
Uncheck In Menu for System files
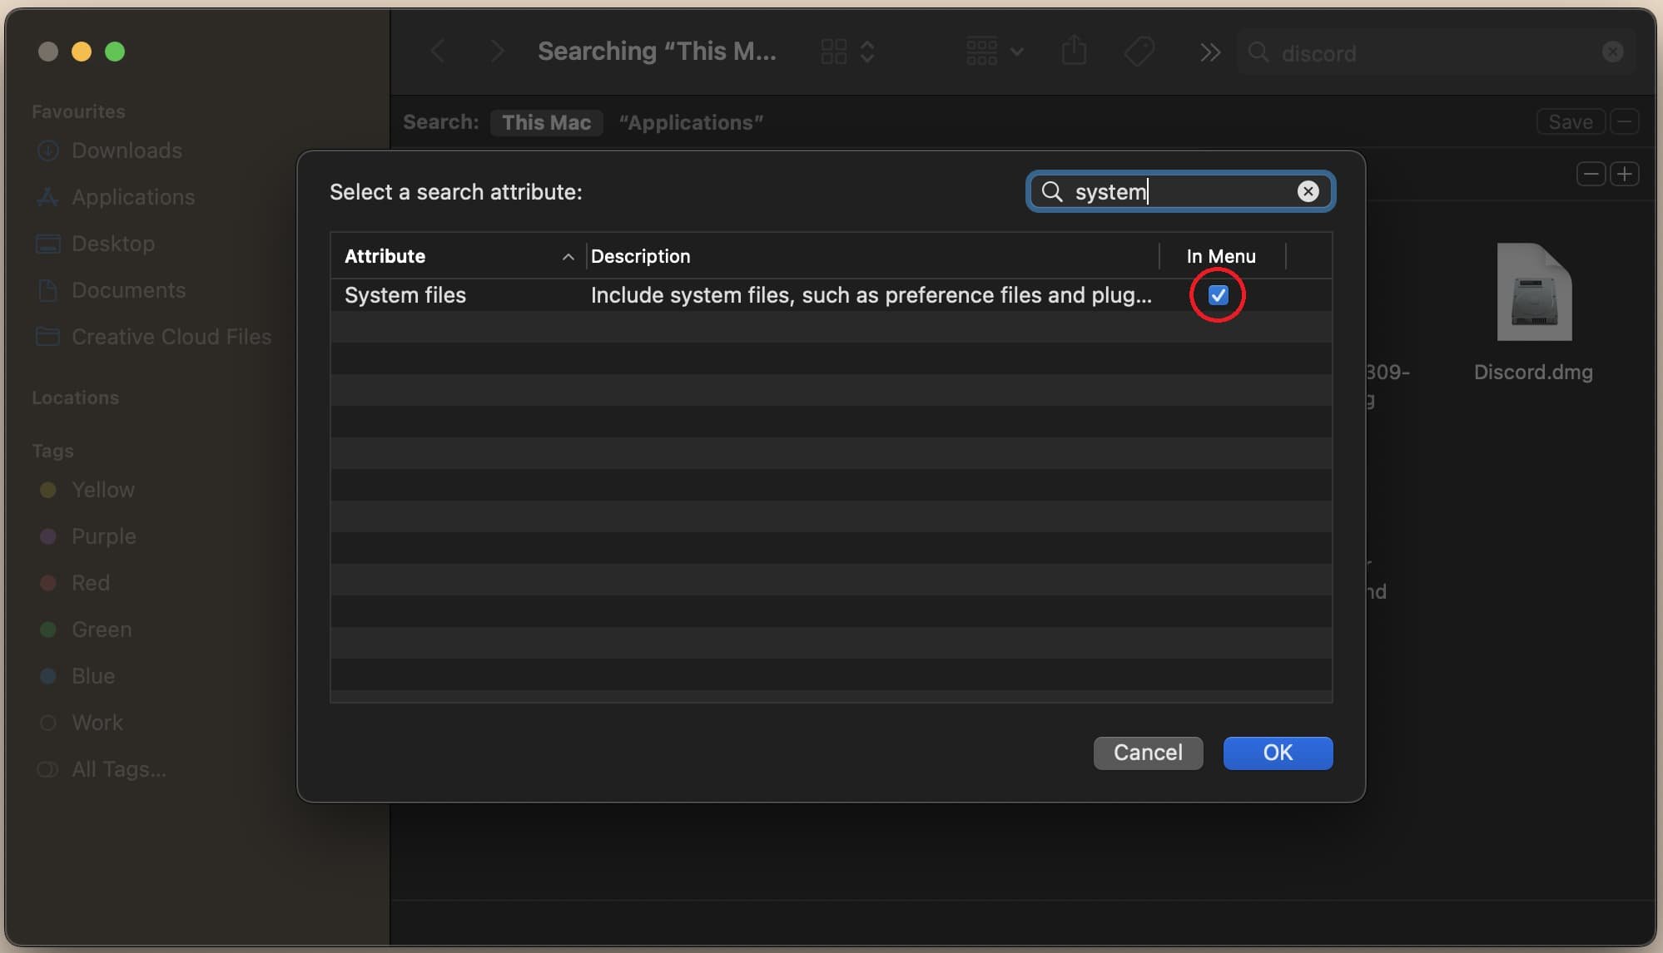[1218, 295]
